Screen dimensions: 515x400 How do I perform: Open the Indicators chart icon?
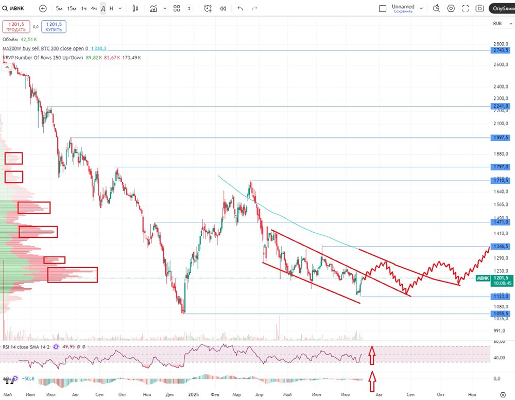[154, 8]
